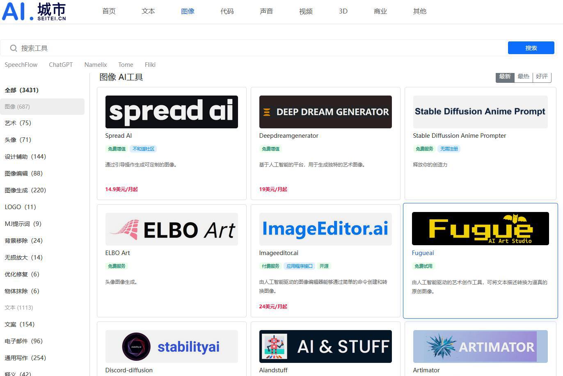Focus the 搜索工具 input field
This screenshot has height=376, width=563.
(x=263, y=48)
